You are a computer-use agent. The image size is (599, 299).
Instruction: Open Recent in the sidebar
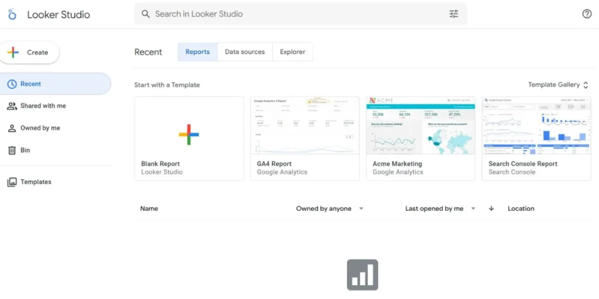[56, 84]
